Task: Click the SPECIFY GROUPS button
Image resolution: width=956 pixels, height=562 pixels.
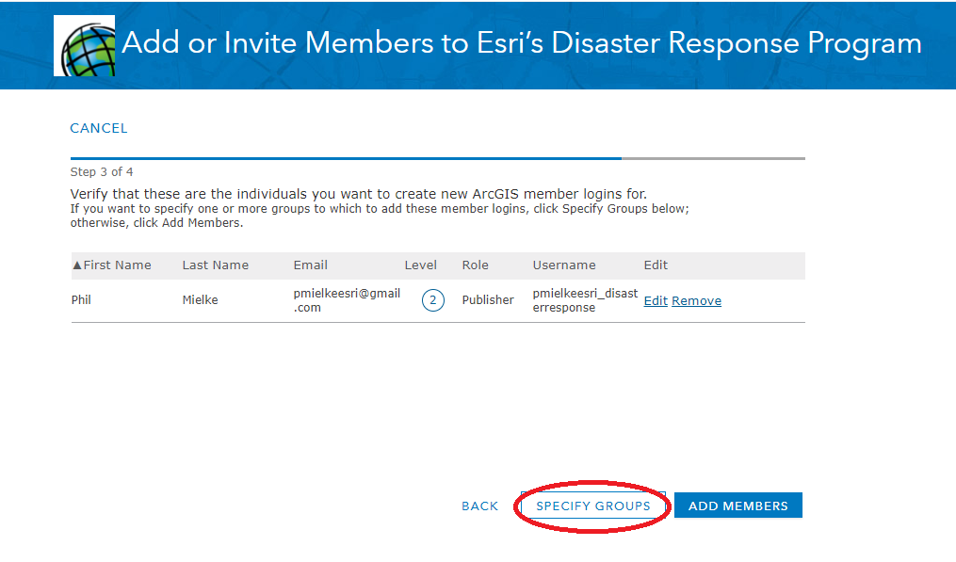Action: (x=593, y=506)
